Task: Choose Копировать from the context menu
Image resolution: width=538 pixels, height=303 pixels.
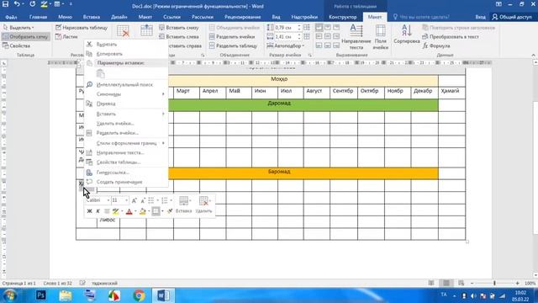Action: (x=125, y=54)
